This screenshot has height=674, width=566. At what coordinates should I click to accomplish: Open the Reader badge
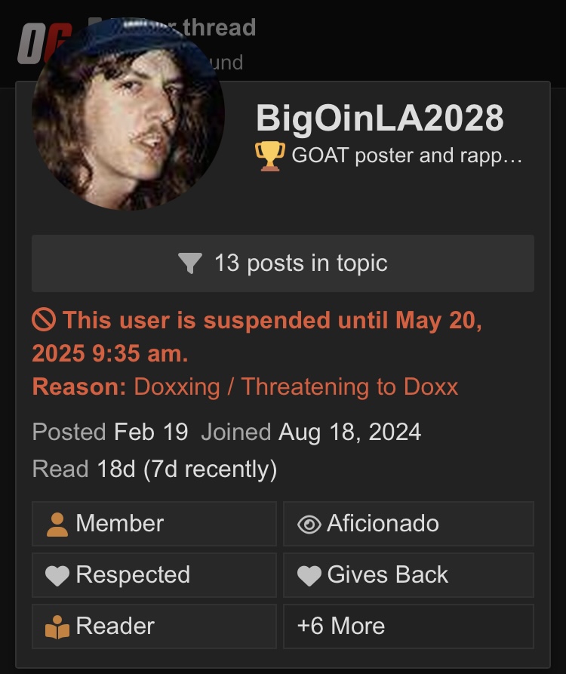pyautogui.click(x=154, y=626)
